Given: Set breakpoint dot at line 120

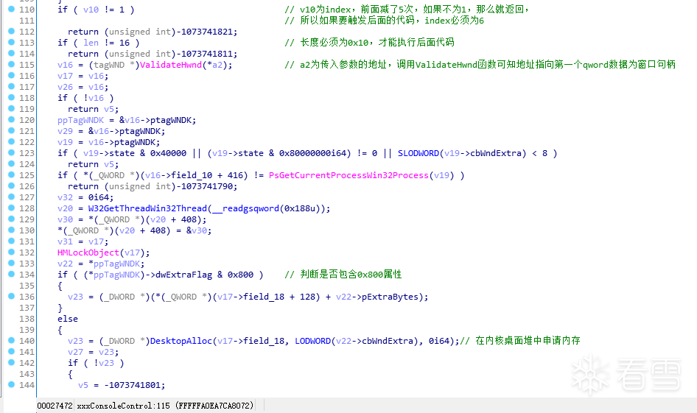Looking at the screenshot, I should 12,119.
